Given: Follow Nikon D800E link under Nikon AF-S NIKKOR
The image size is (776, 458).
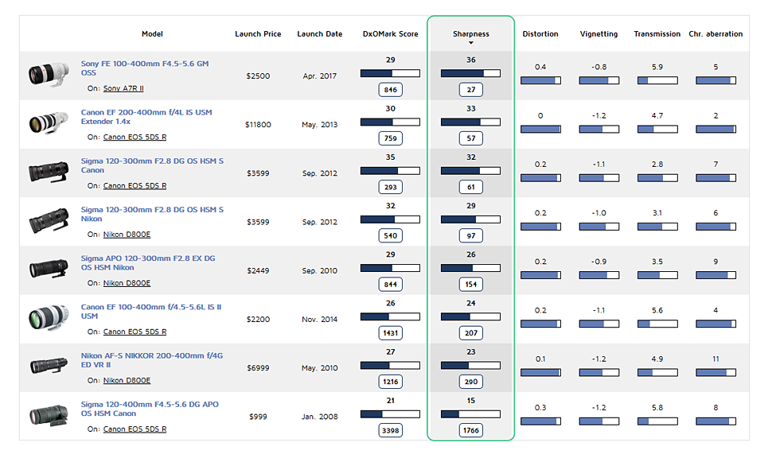Looking at the screenshot, I should 127,380.
